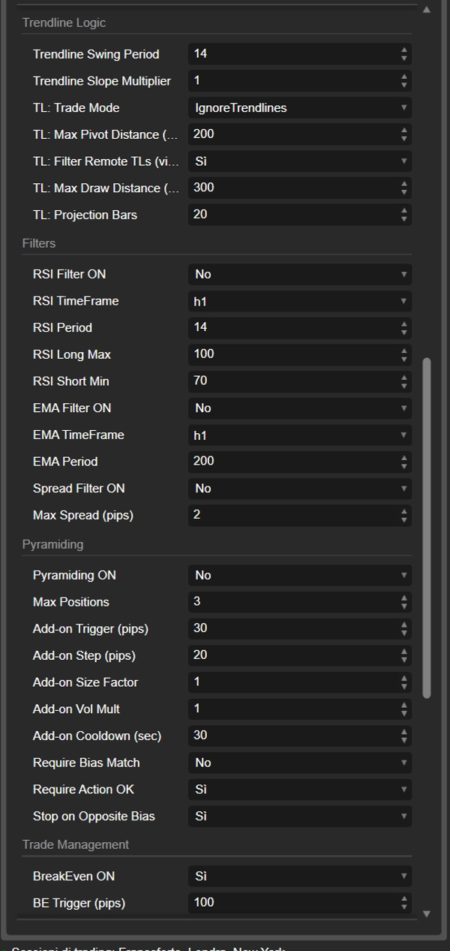Toggle RSI Filter ON dropdown
Viewport: 450px width, 951px height.
299,275
